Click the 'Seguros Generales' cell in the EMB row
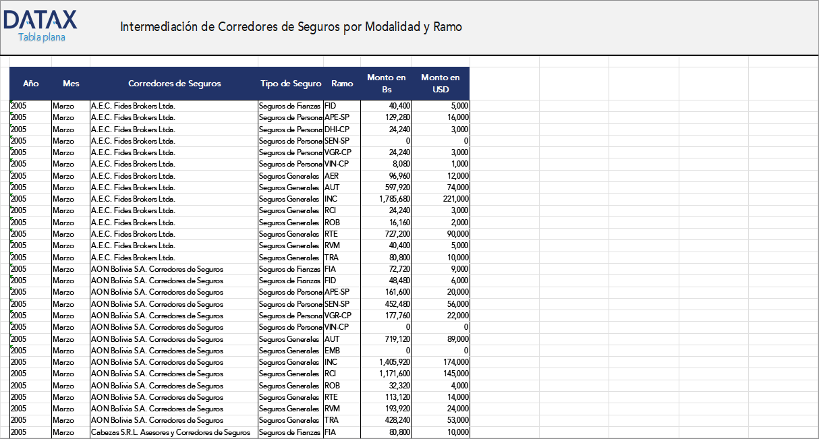The height and width of the screenshot is (439, 819). click(x=291, y=351)
